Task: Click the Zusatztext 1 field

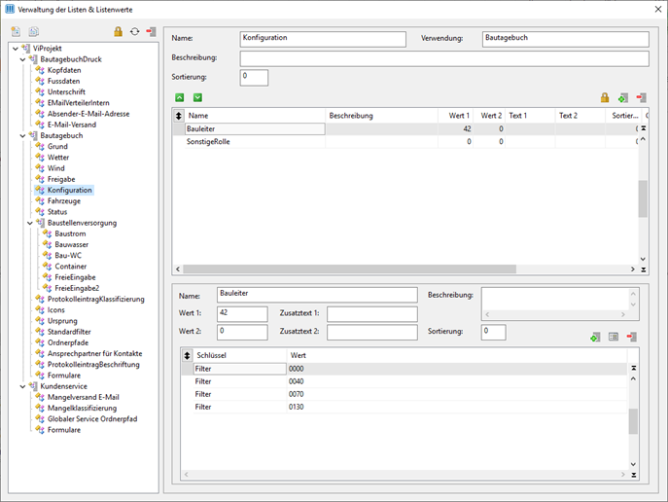Action: [372, 314]
